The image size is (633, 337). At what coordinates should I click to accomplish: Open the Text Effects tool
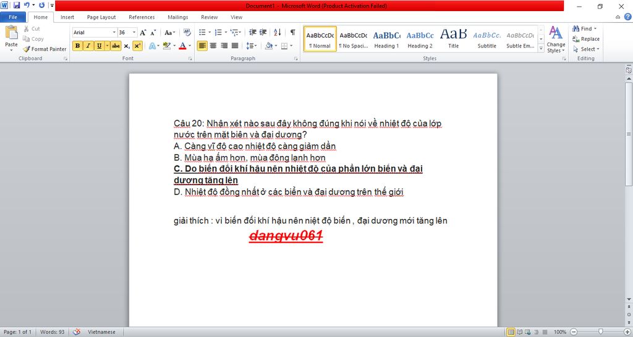coord(152,46)
